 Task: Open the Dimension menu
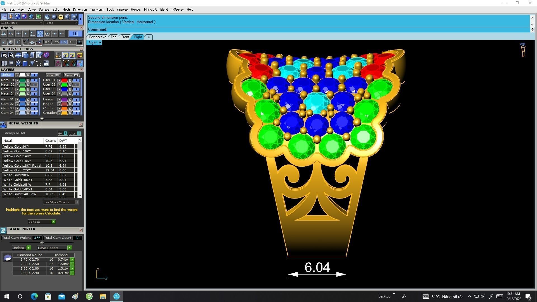[80, 10]
